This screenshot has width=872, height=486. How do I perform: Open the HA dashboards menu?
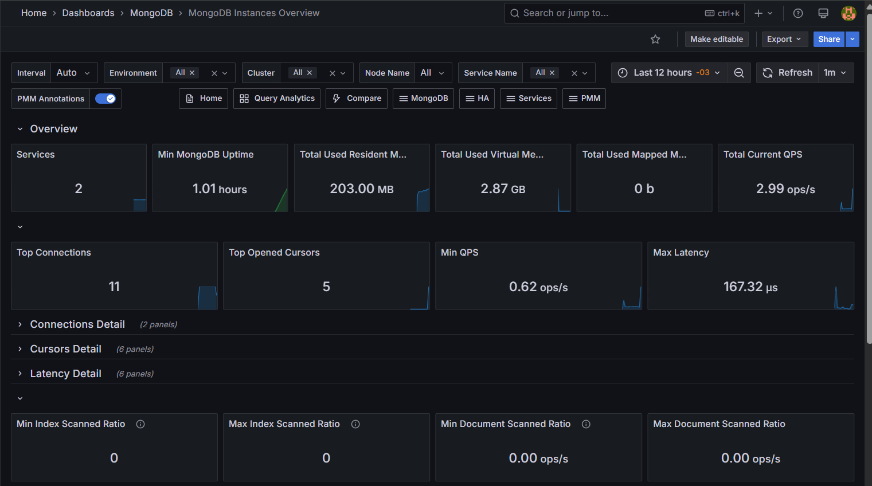[477, 99]
